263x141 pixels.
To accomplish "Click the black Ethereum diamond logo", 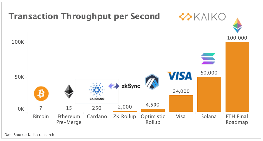I will 69,91.
